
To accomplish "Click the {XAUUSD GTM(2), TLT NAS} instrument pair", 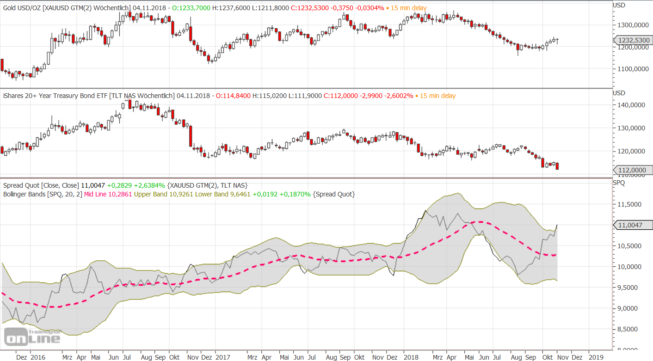I will point(208,185).
